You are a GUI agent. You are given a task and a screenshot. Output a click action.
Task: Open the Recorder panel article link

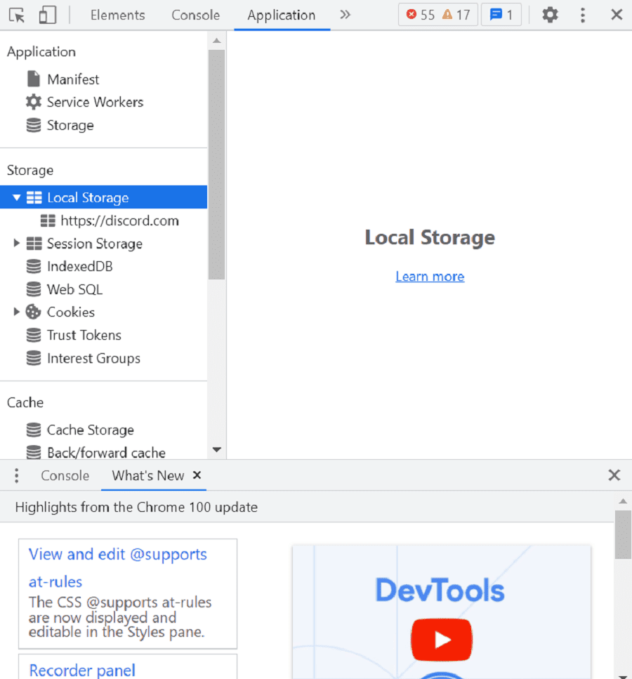pos(81,671)
